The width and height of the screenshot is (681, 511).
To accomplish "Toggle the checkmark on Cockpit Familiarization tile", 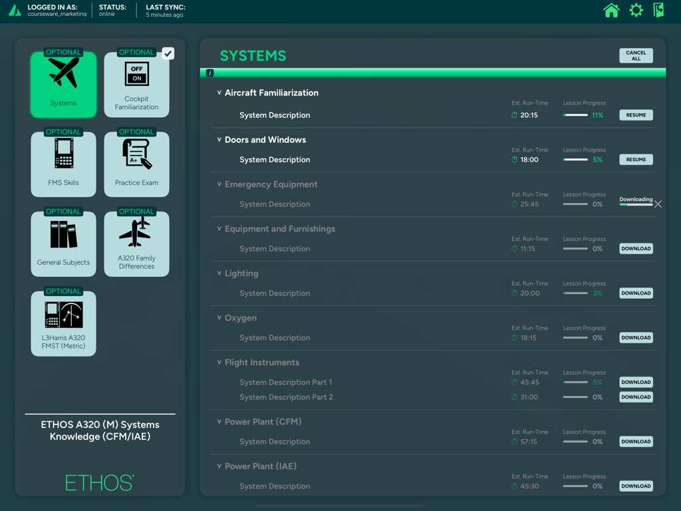I will pos(168,53).
